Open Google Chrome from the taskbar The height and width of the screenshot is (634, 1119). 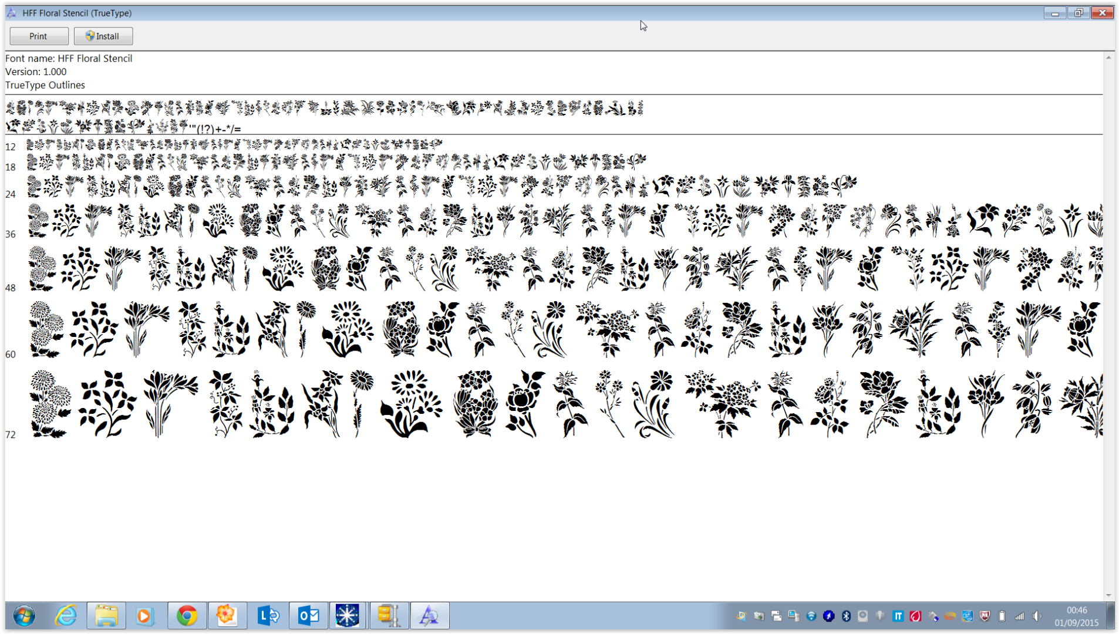187,615
